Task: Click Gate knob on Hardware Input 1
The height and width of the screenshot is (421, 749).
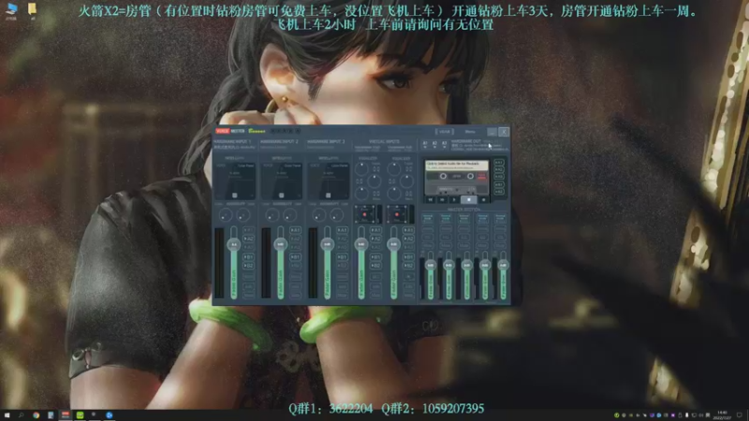Action: point(243,215)
